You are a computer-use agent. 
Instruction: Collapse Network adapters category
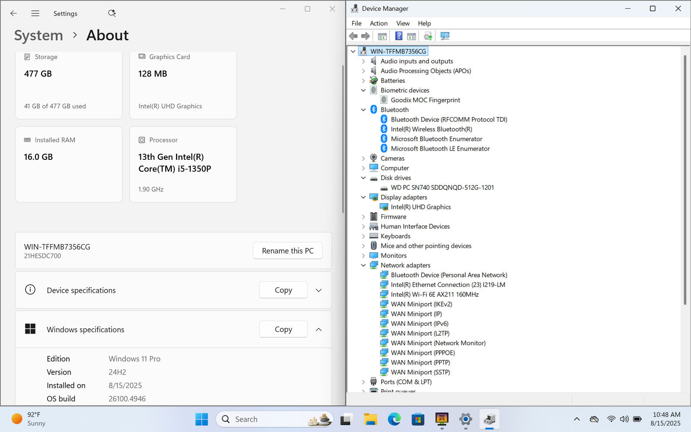coord(363,265)
